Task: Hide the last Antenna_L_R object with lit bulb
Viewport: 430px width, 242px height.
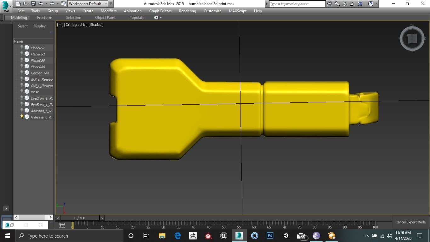Action: tap(22, 117)
